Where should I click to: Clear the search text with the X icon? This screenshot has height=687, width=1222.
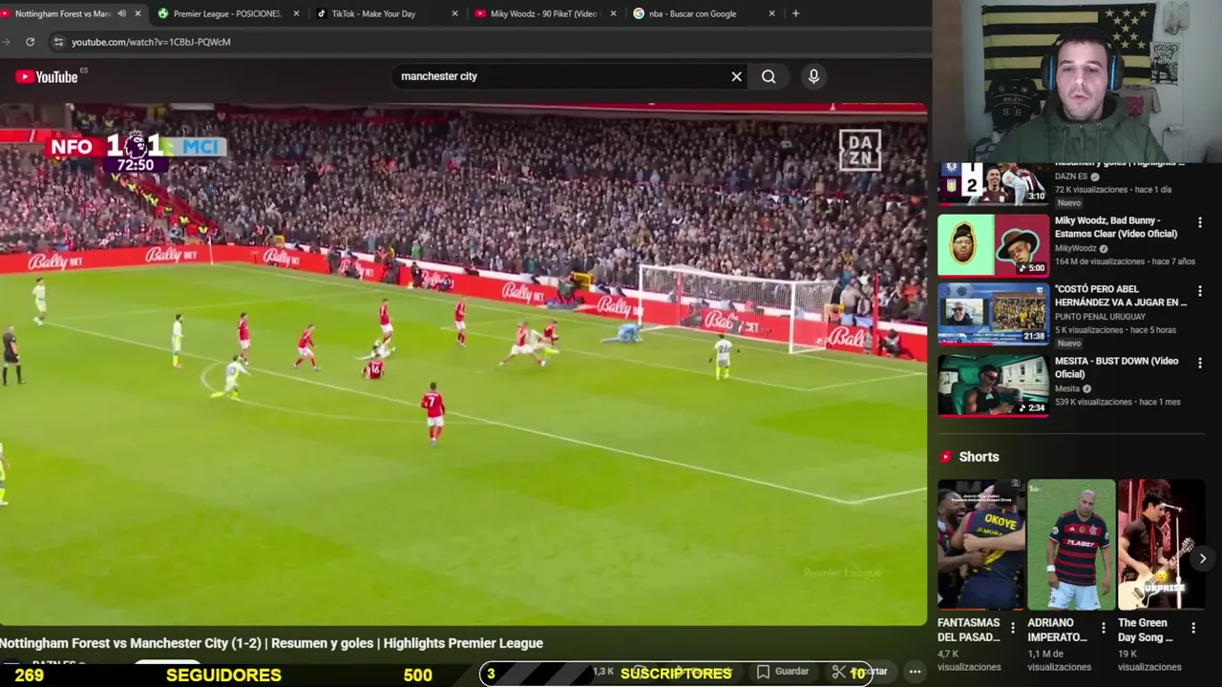click(x=736, y=76)
